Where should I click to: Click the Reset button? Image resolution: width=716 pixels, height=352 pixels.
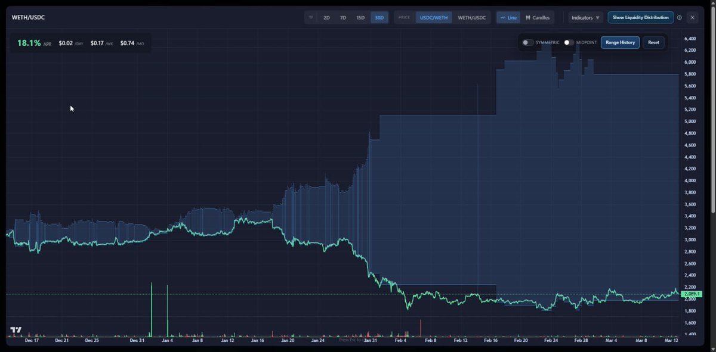point(653,42)
